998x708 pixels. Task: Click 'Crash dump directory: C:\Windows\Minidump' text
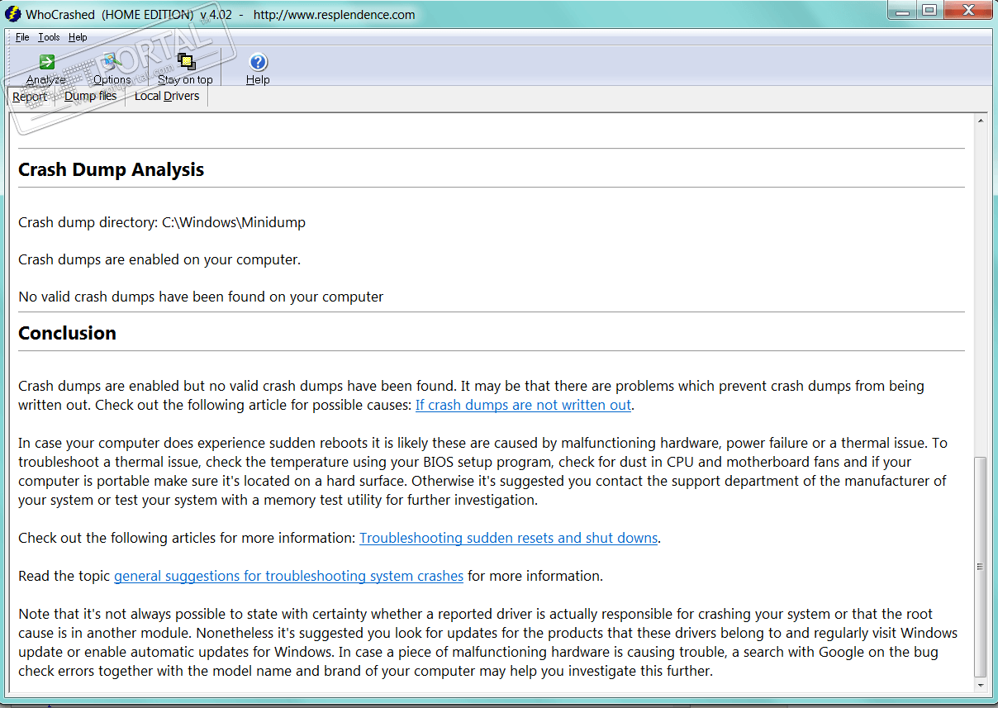[x=162, y=222]
